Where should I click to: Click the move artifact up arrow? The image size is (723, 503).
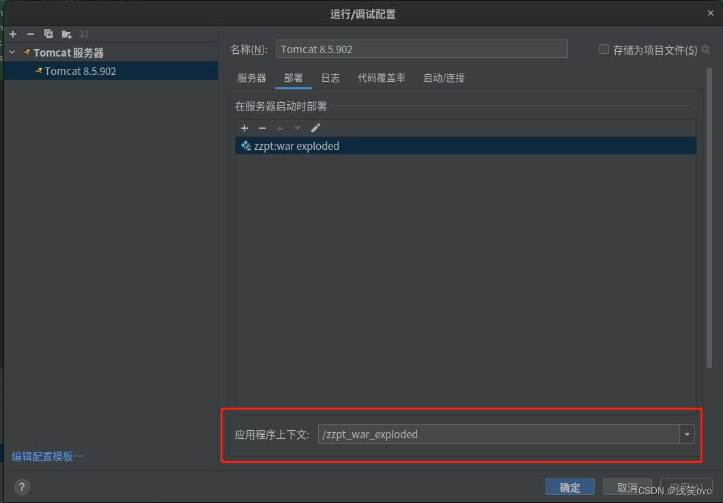279,127
